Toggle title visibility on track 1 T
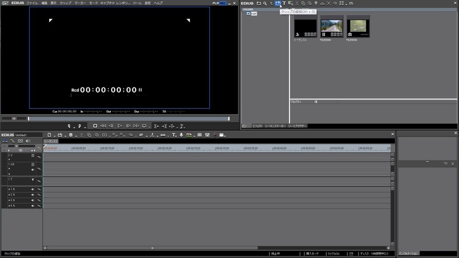Screen dimensions: 459x258 (x=33, y=180)
